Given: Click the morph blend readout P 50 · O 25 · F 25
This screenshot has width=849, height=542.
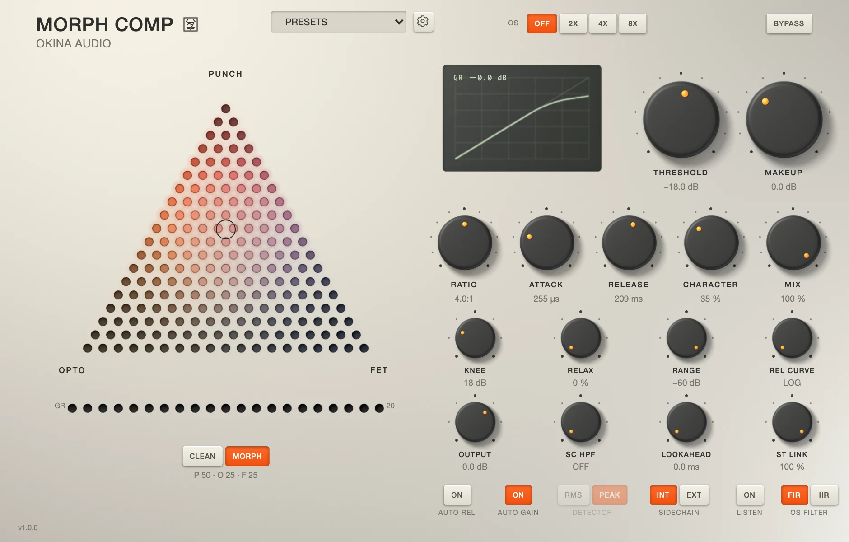Looking at the screenshot, I should (226, 475).
